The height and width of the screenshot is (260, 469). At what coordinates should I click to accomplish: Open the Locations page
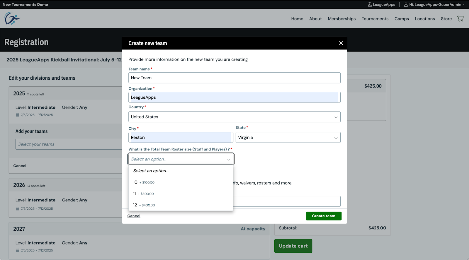[x=425, y=19]
